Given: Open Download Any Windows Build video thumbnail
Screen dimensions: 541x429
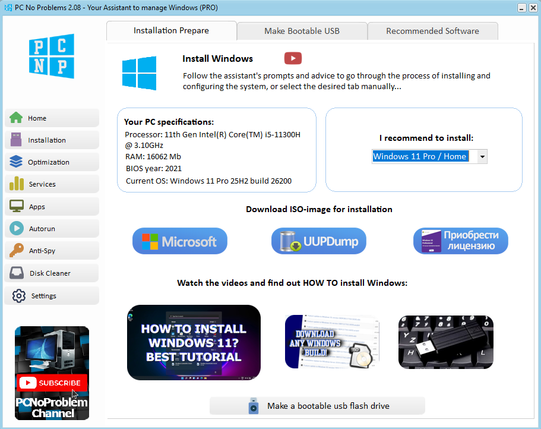Looking at the screenshot, I should (x=332, y=342).
